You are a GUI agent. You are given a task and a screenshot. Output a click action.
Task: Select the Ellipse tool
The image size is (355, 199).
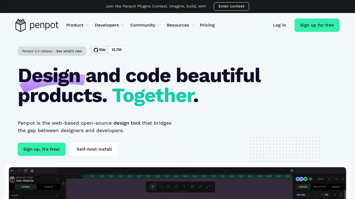[176, 187]
